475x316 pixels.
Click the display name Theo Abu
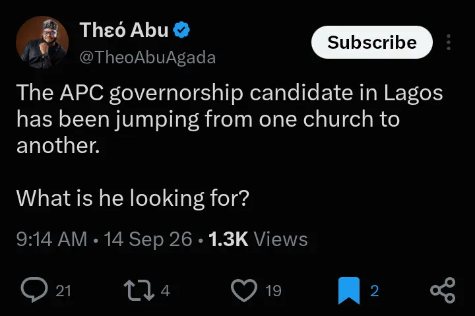tap(123, 30)
